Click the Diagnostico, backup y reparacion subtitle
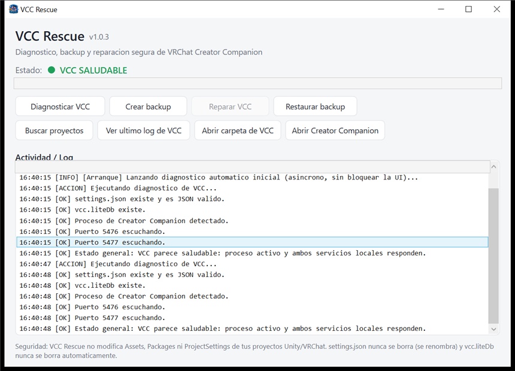Image resolution: width=515 pixels, height=371 pixels. [x=138, y=52]
